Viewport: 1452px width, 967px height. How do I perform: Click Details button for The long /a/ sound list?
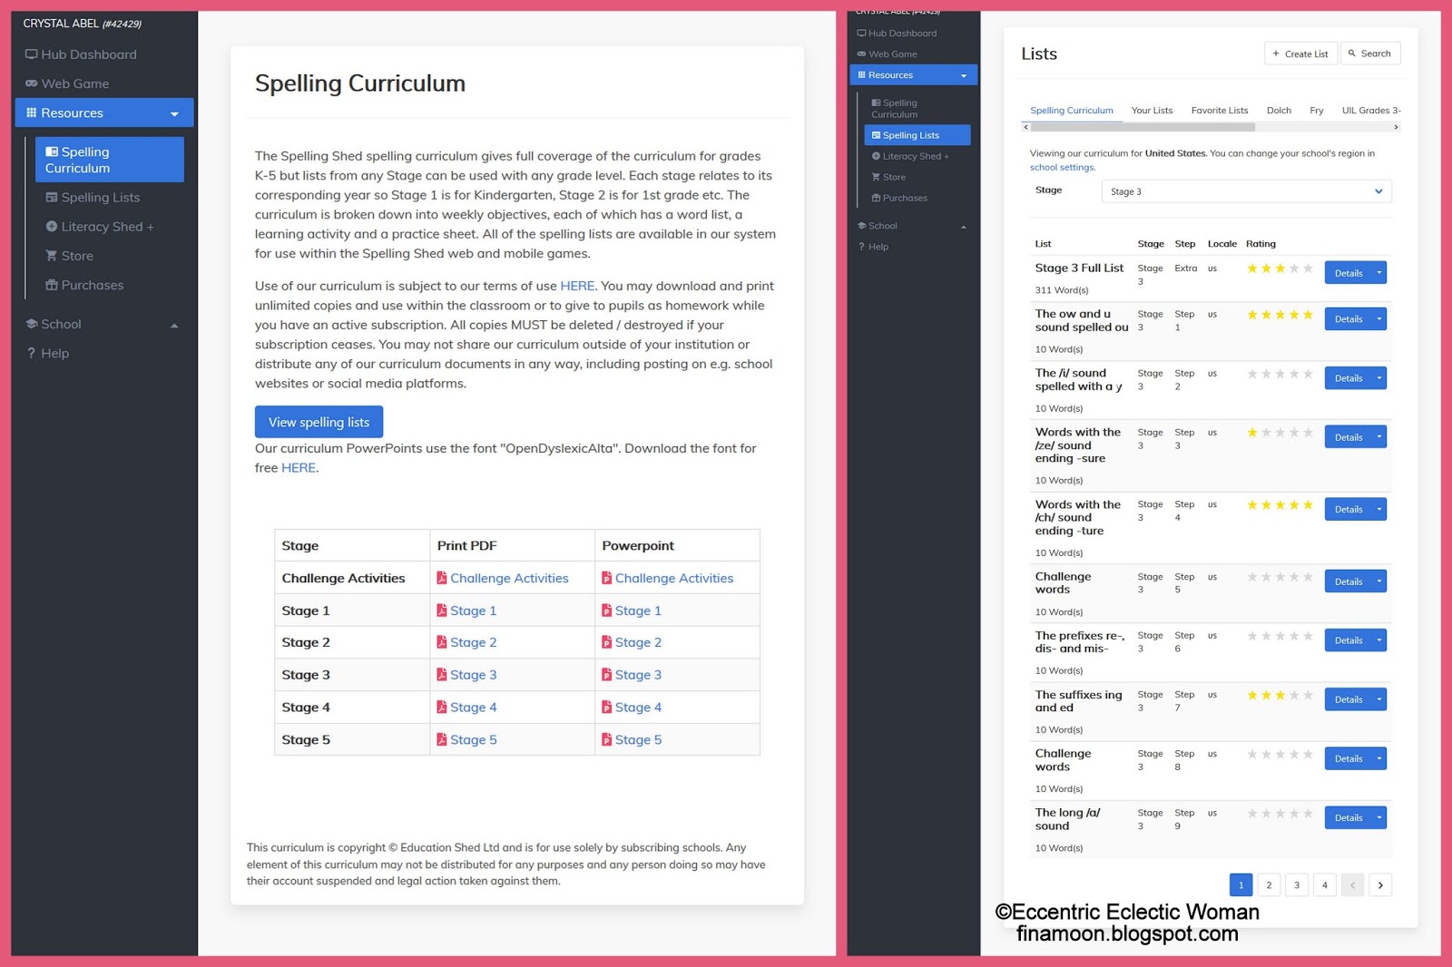point(1348,817)
